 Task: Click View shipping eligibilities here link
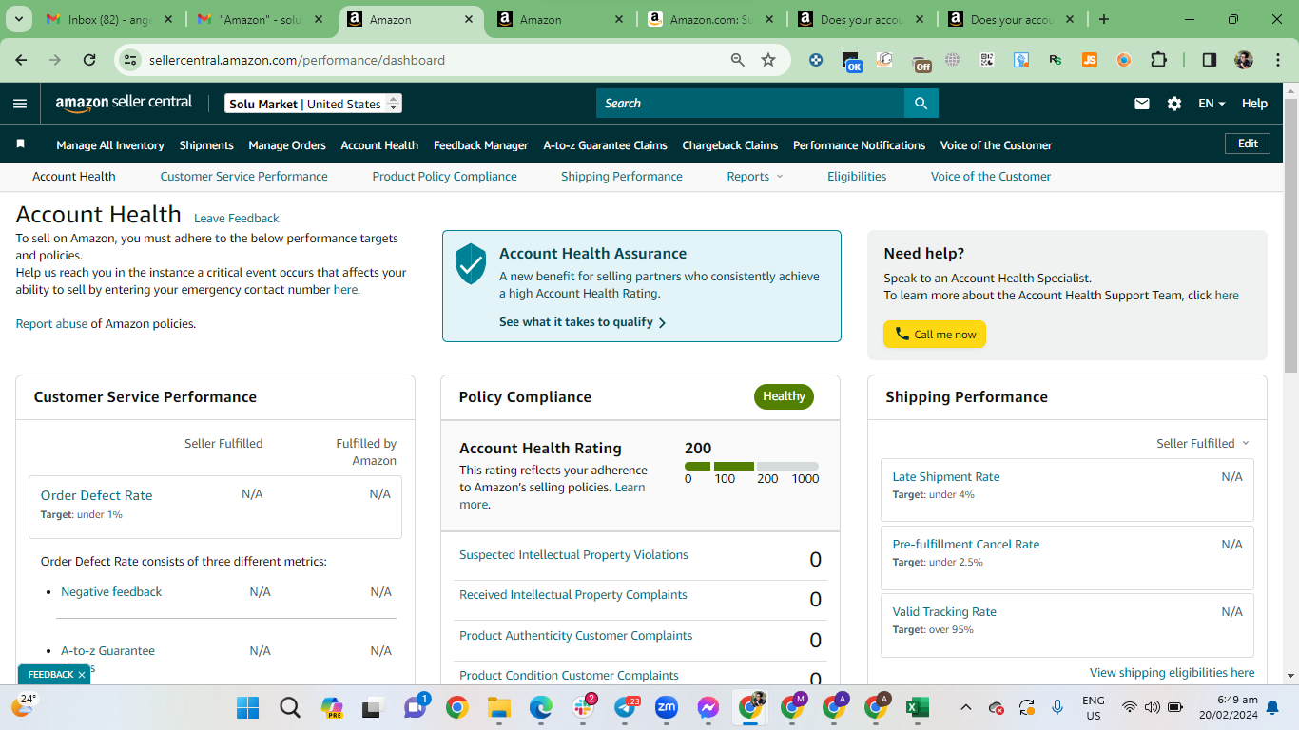[x=1173, y=673]
